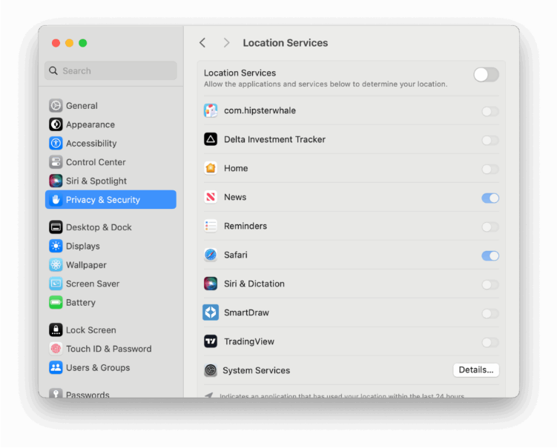This screenshot has width=557, height=448.
Task: Click the Accessibility icon in sidebar
Action: coord(56,144)
